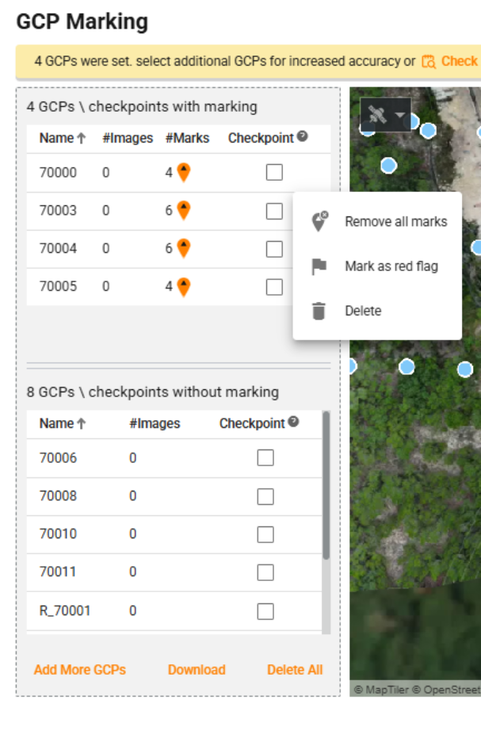This screenshot has width=481, height=742.
Task: Click the help icon beside the lower Checkpoint header
Action: pos(293,423)
